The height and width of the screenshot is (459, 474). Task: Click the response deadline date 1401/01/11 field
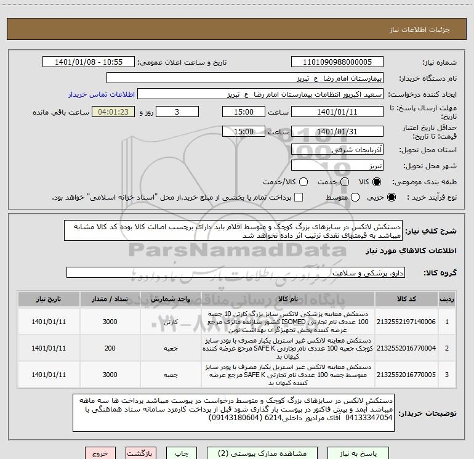click(x=337, y=112)
